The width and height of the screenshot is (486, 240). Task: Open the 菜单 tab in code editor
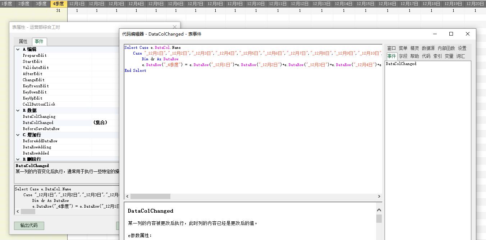pos(403,48)
